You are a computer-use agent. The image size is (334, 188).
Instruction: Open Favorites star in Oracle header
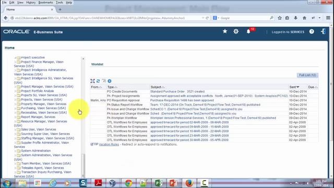(225, 31)
